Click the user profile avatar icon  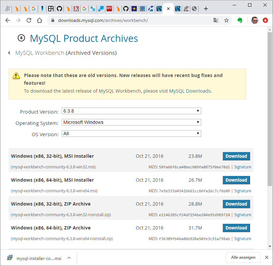(255, 20)
